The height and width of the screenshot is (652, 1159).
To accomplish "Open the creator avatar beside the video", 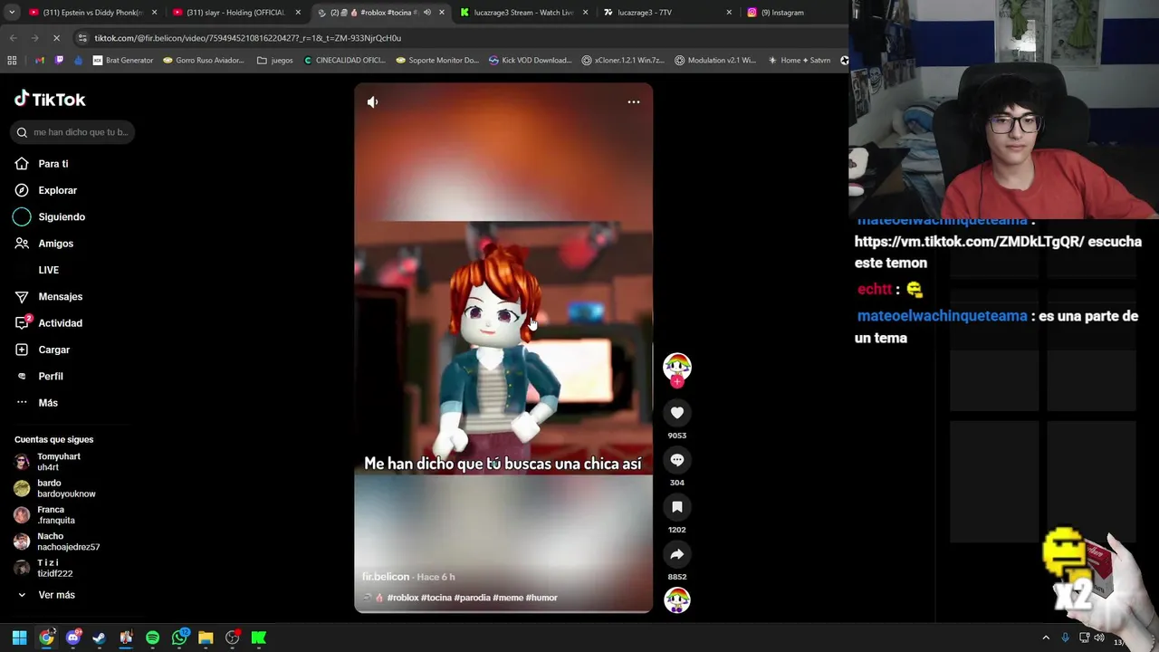I will [x=677, y=366].
